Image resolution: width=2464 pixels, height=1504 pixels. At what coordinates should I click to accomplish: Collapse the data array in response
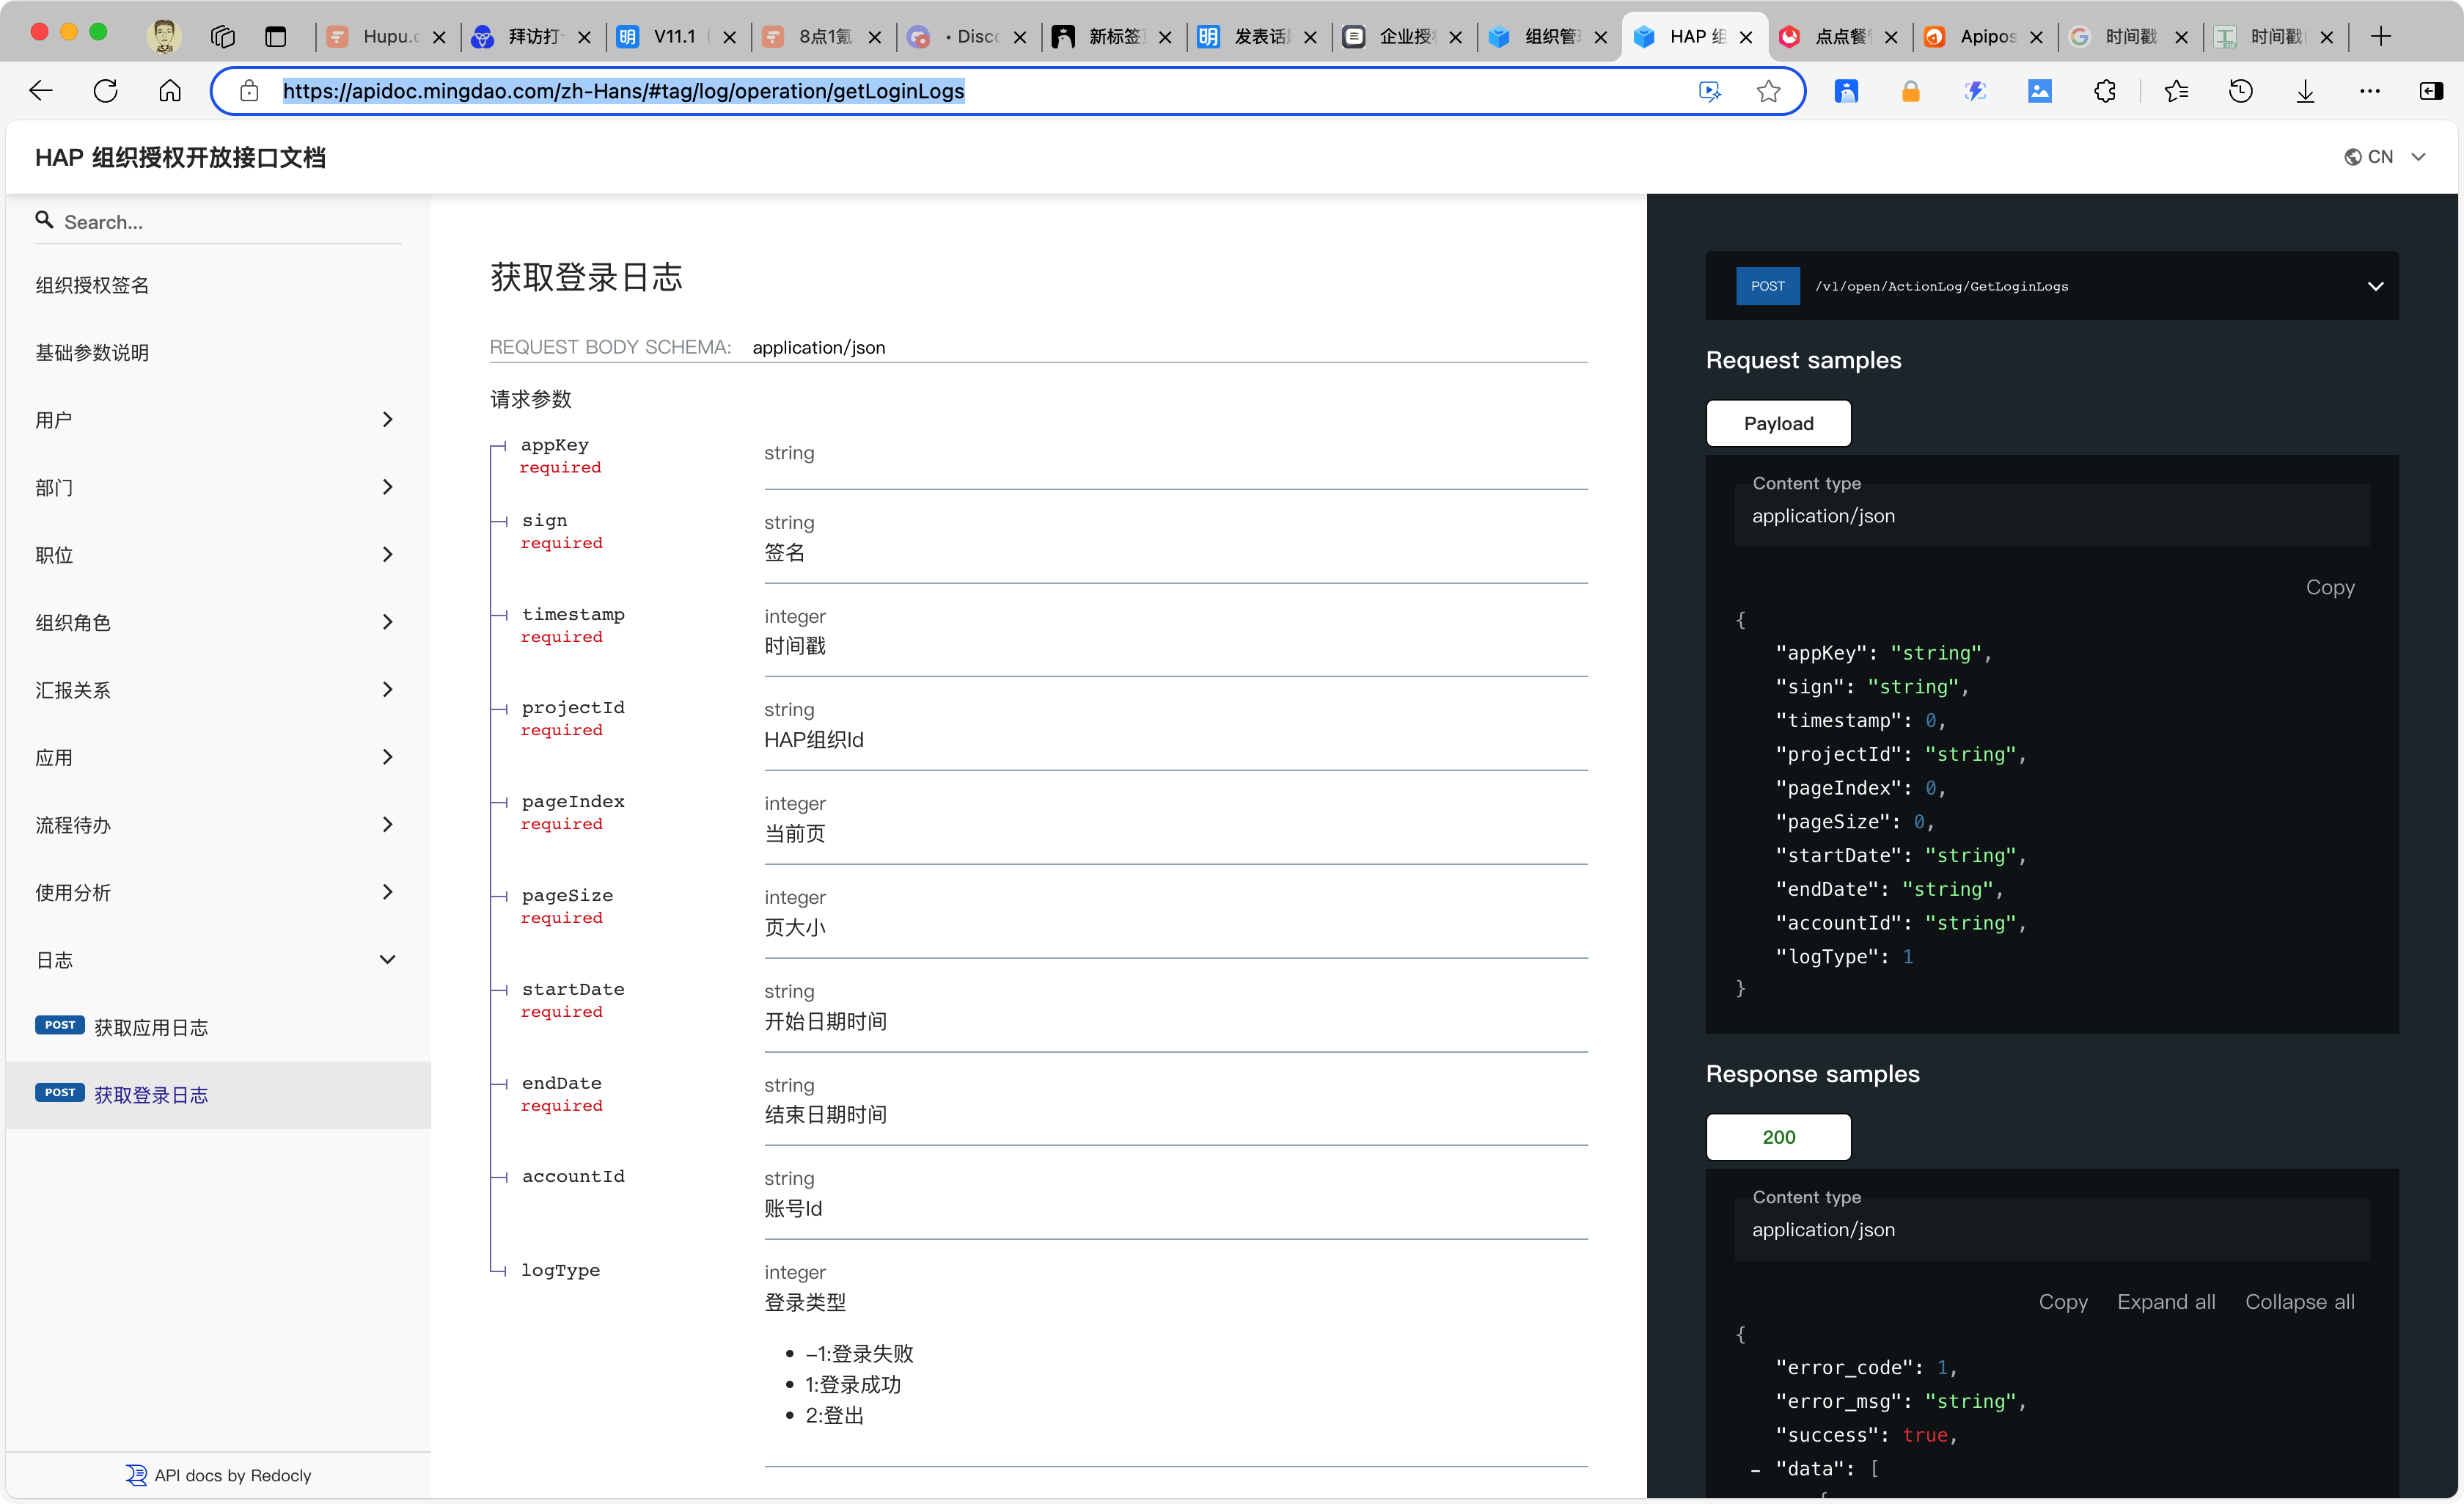[1755, 1470]
